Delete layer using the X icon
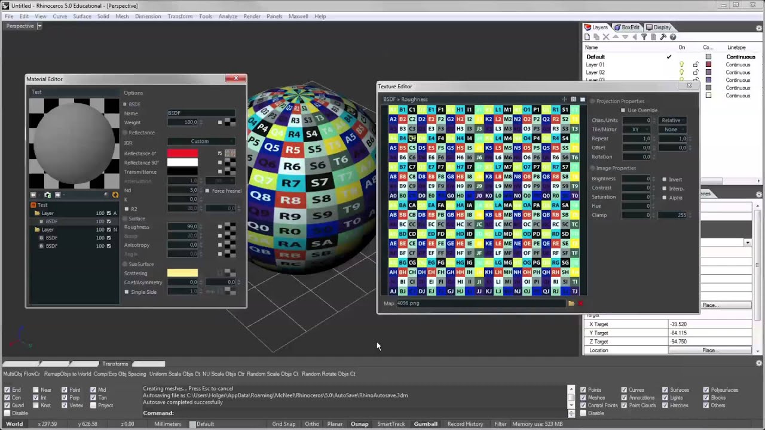 tap(606, 37)
